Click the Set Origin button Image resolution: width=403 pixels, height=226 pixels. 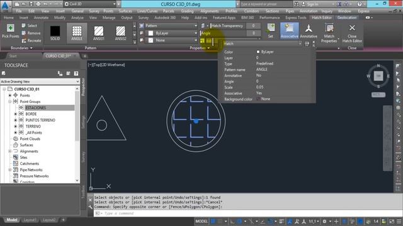(270, 31)
